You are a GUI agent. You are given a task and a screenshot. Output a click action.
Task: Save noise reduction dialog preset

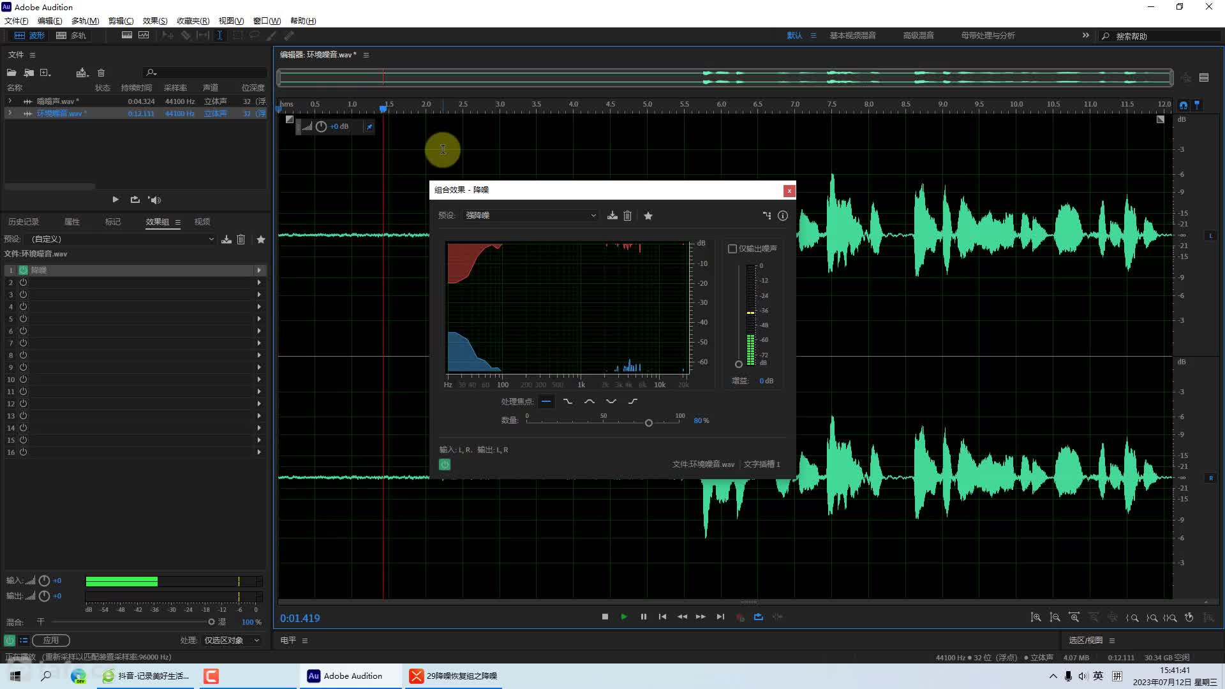(x=612, y=216)
